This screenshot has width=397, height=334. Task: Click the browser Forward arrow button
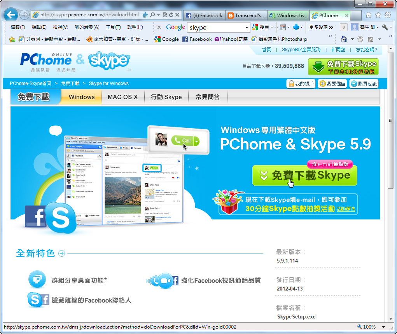click(24, 15)
